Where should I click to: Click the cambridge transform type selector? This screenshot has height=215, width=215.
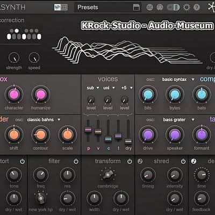pyautogui.click(x=107, y=175)
